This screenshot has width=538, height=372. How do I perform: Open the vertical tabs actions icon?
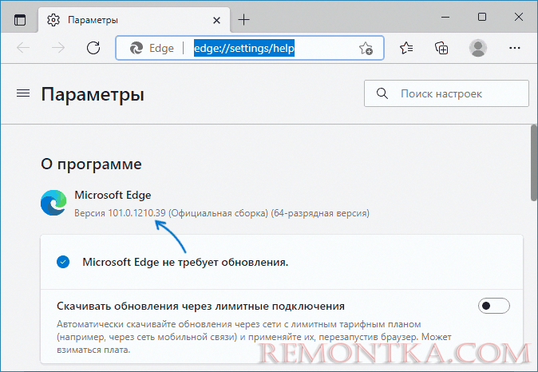pyautogui.click(x=20, y=20)
